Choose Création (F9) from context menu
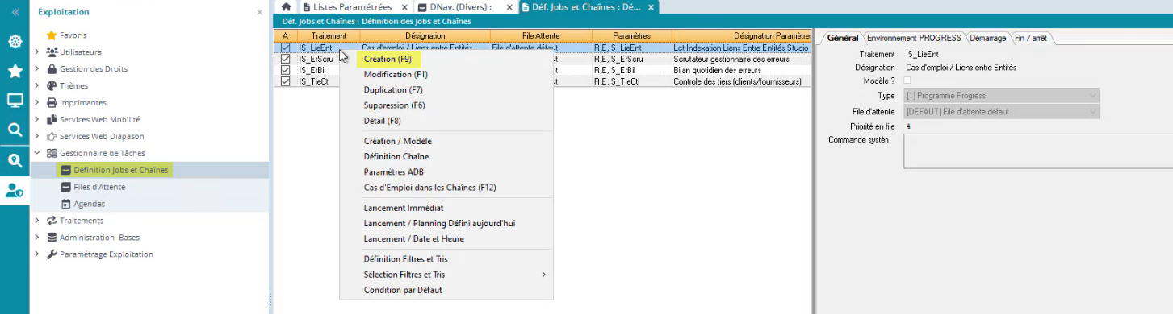 (x=388, y=59)
